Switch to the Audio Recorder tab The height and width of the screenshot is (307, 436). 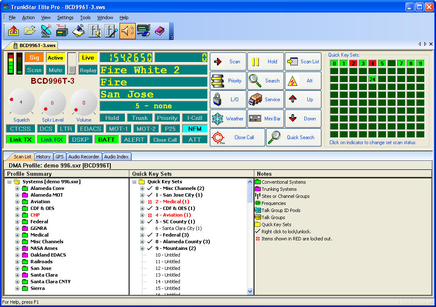pyautogui.click(x=84, y=157)
